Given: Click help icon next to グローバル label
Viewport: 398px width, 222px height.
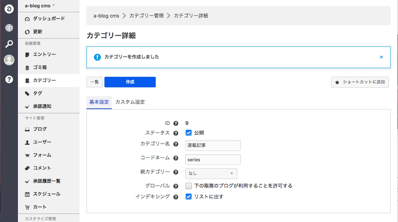Looking at the screenshot, I should pyautogui.click(x=176, y=186).
